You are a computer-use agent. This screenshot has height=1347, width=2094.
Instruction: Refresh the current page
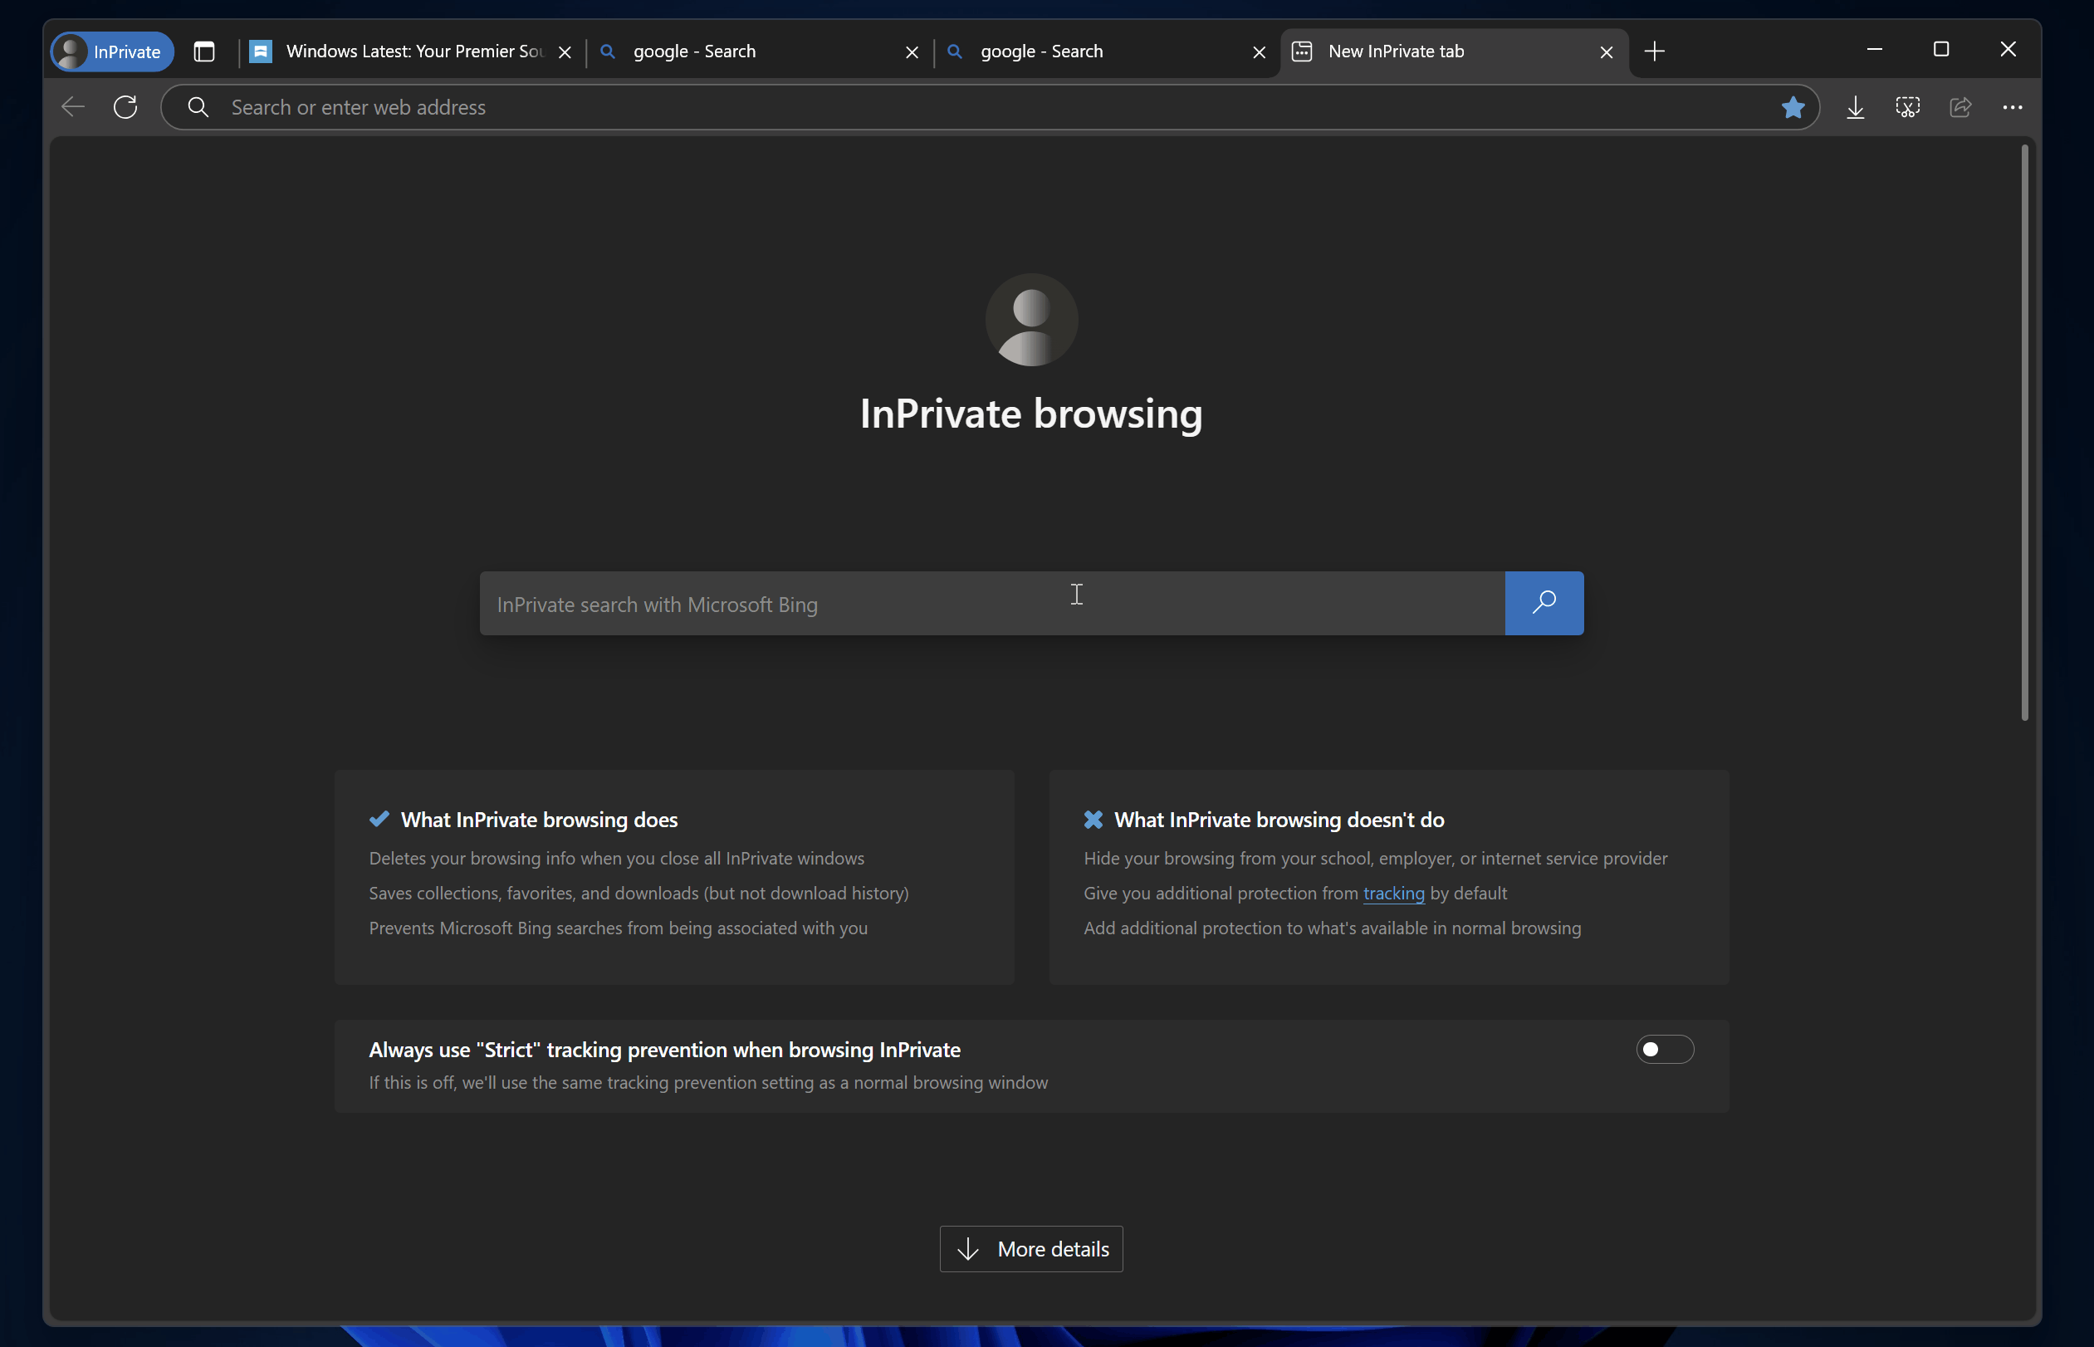click(x=125, y=106)
